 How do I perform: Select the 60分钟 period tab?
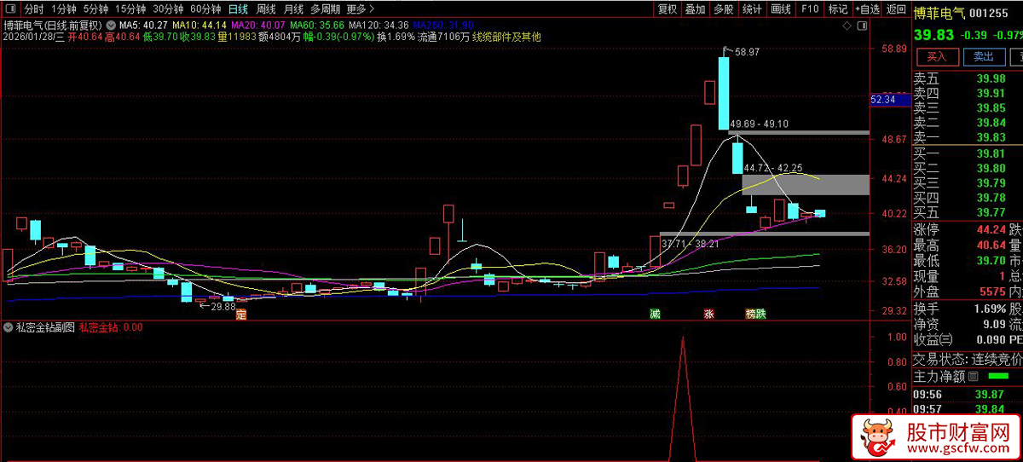pos(205,9)
